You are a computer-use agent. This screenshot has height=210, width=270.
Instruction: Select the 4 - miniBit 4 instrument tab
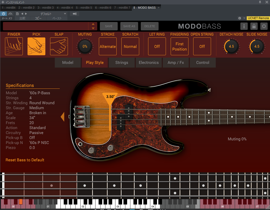coord(65,8)
